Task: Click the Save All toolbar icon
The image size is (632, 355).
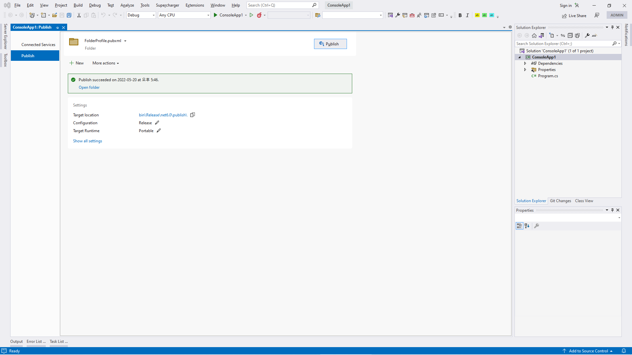Action: click(69, 15)
